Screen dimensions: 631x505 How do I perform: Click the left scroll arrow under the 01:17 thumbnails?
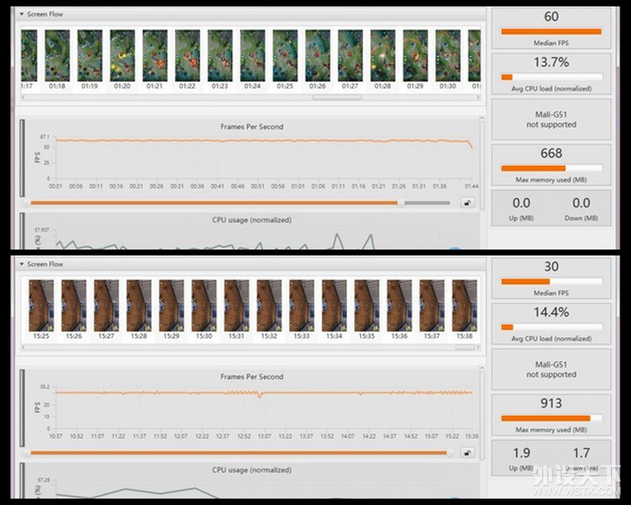pos(23,97)
